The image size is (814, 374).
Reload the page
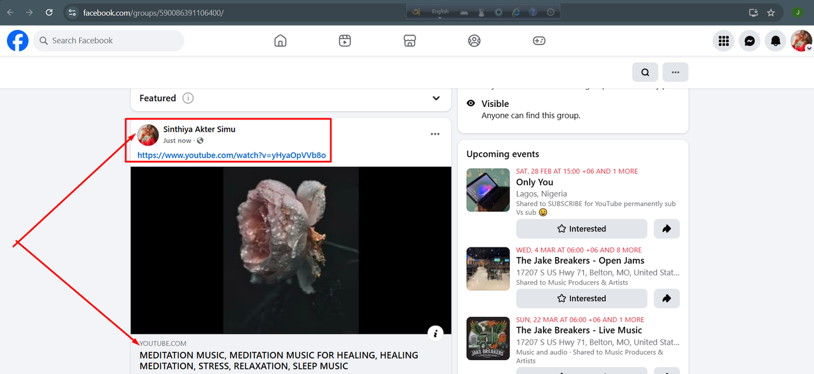[49, 12]
